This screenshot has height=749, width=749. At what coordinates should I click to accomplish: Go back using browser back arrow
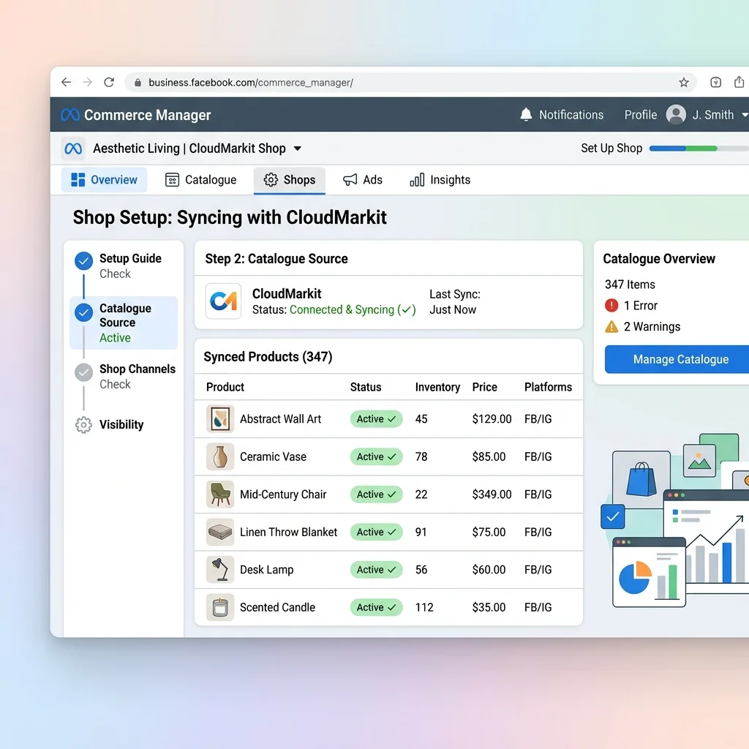[x=67, y=82]
